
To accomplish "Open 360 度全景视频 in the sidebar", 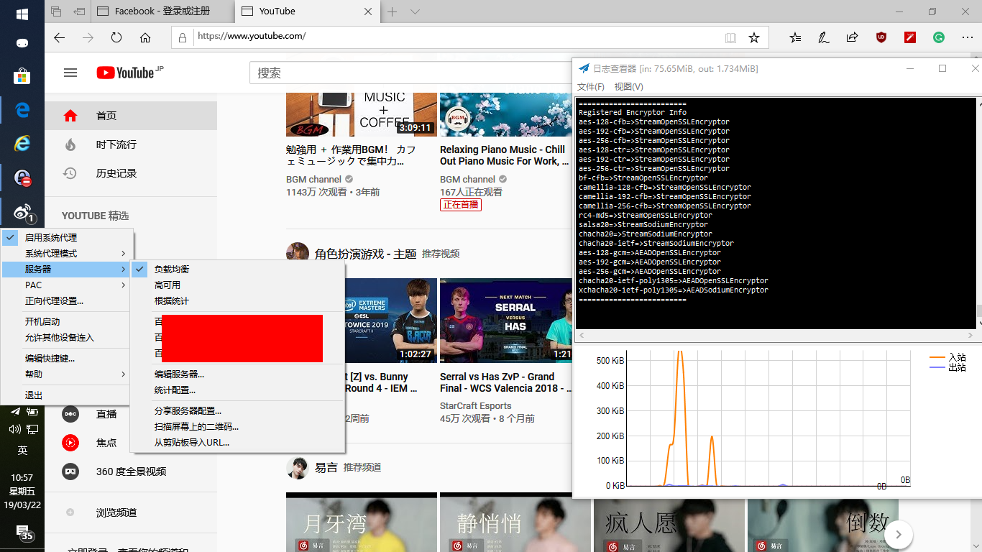I will 131,471.
